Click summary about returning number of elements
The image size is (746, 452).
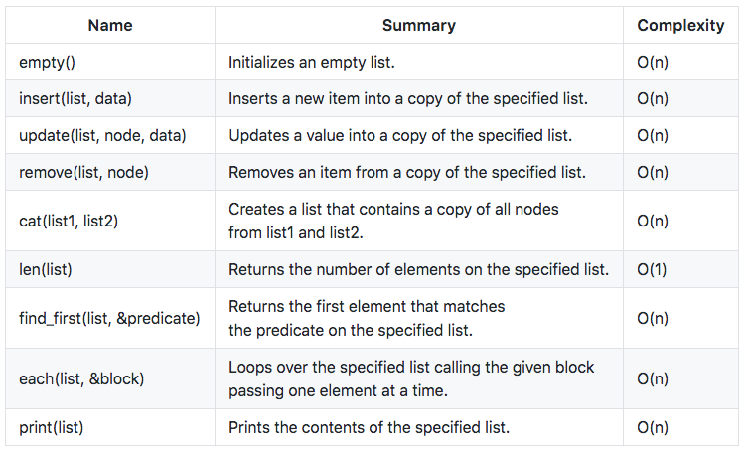[x=418, y=269]
